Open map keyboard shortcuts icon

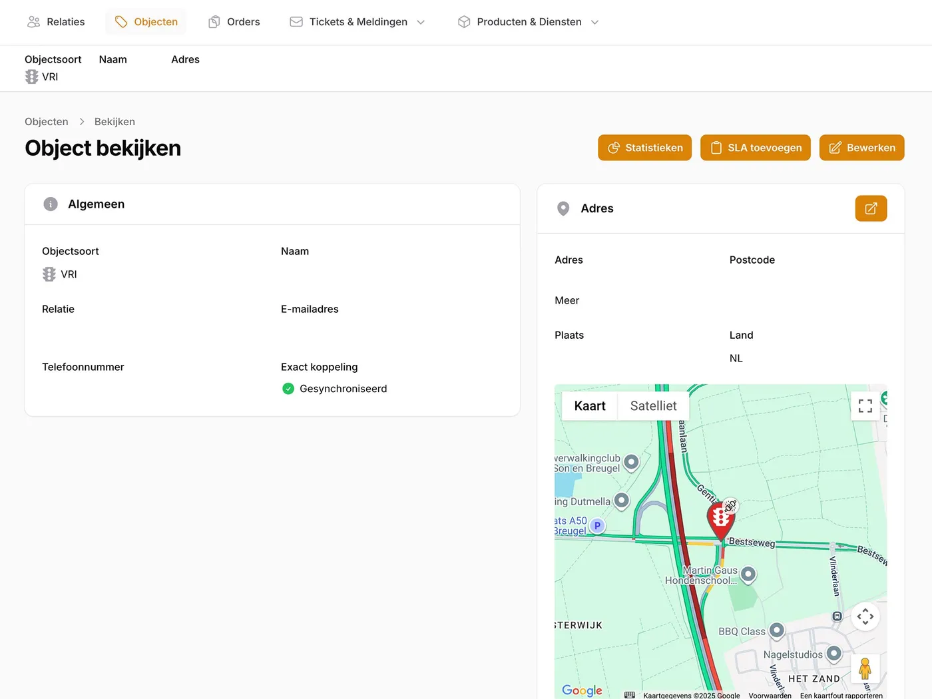click(x=630, y=695)
